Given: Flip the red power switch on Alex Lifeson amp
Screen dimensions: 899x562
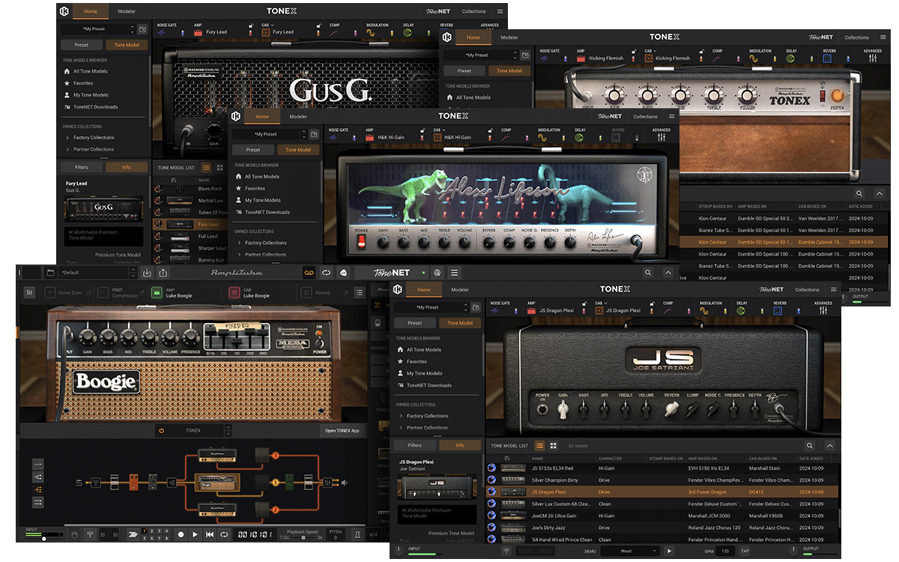Looking at the screenshot, I should click(361, 241).
